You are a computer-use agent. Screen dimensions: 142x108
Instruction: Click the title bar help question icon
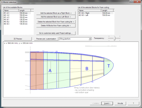pyautogui.click(x=131, y=1)
